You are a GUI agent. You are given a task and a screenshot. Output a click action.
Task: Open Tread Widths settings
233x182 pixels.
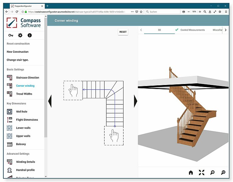click(24, 94)
